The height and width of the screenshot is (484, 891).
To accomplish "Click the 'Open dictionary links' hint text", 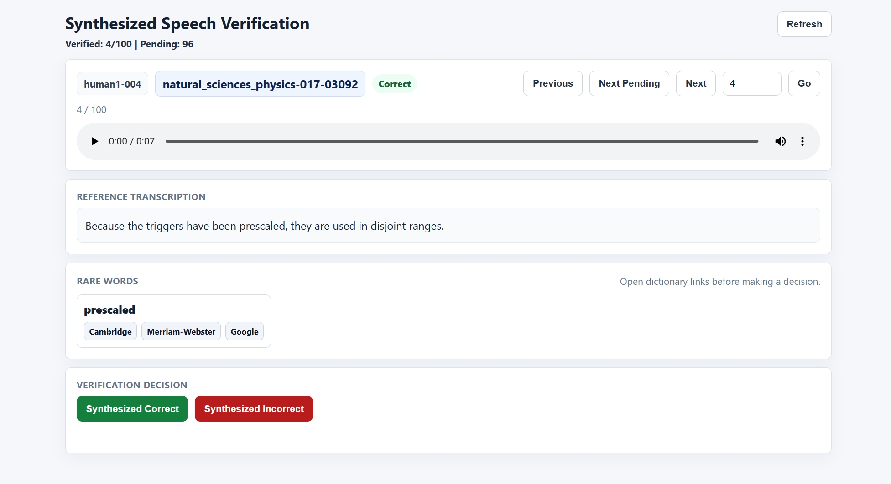I will [720, 282].
